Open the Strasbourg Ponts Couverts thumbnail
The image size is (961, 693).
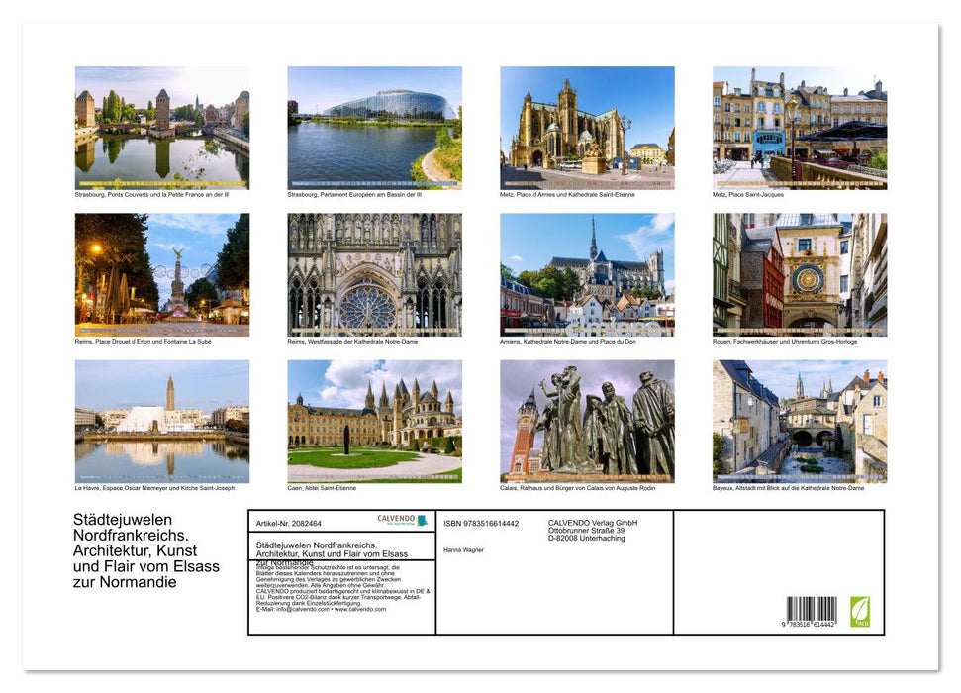coord(161,124)
